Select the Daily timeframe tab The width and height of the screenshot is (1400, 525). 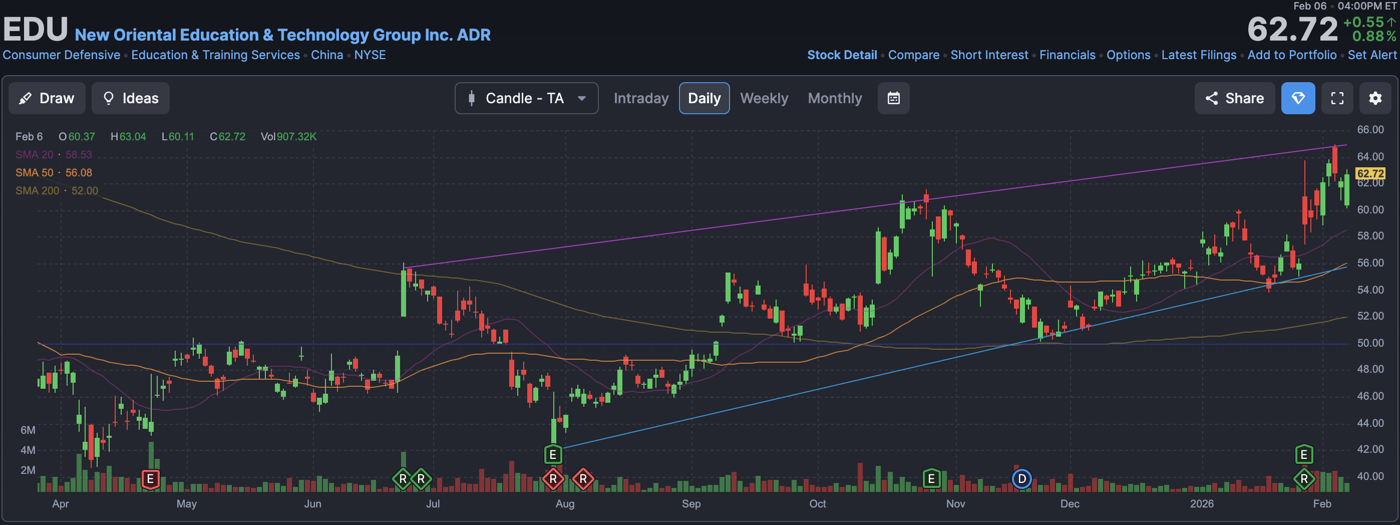coord(704,98)
